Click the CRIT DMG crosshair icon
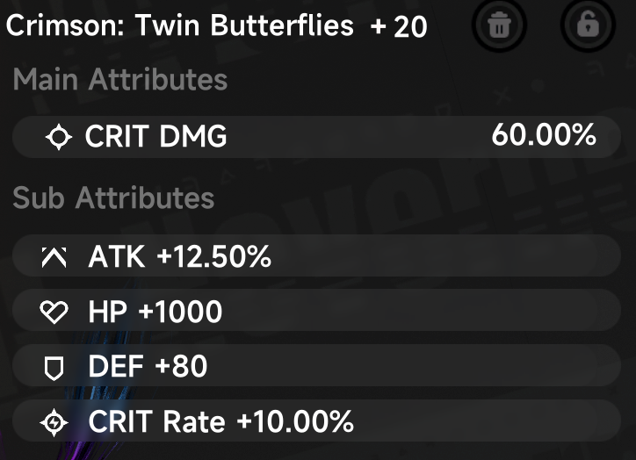The width and height of the screenshot is (636, 460). pos(59,137)
